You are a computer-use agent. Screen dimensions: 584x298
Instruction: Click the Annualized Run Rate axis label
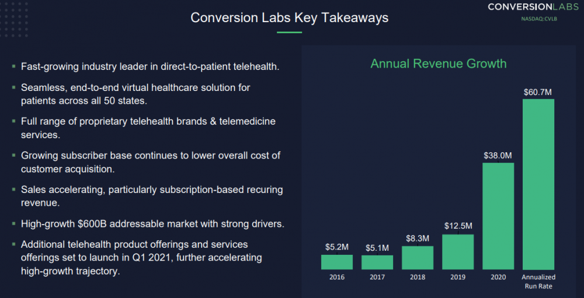click(x=538, y=281)
